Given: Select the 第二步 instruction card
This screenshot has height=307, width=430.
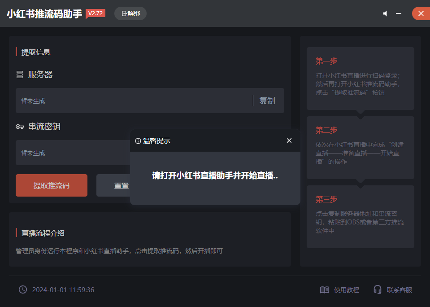Looking at the screenshot, I should click(x=361, y=147).
